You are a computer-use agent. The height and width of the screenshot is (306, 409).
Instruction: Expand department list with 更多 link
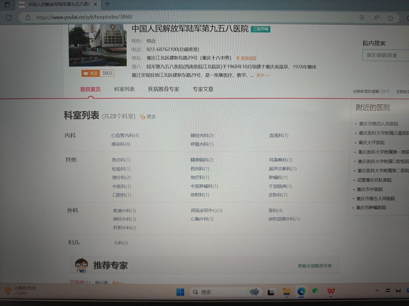point(148,117)
